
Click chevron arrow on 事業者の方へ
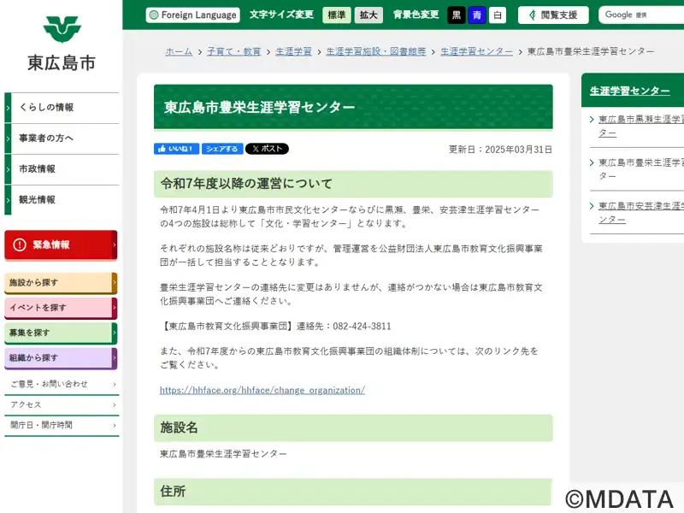click(x=8, y=139)
